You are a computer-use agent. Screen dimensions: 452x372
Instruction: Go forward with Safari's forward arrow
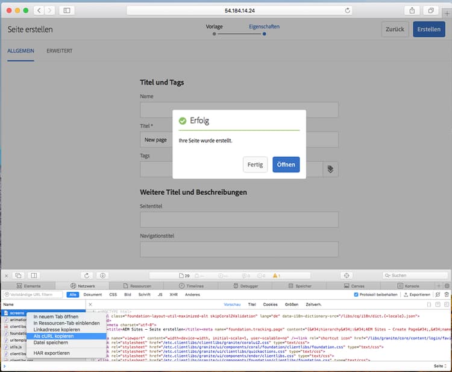49,11
